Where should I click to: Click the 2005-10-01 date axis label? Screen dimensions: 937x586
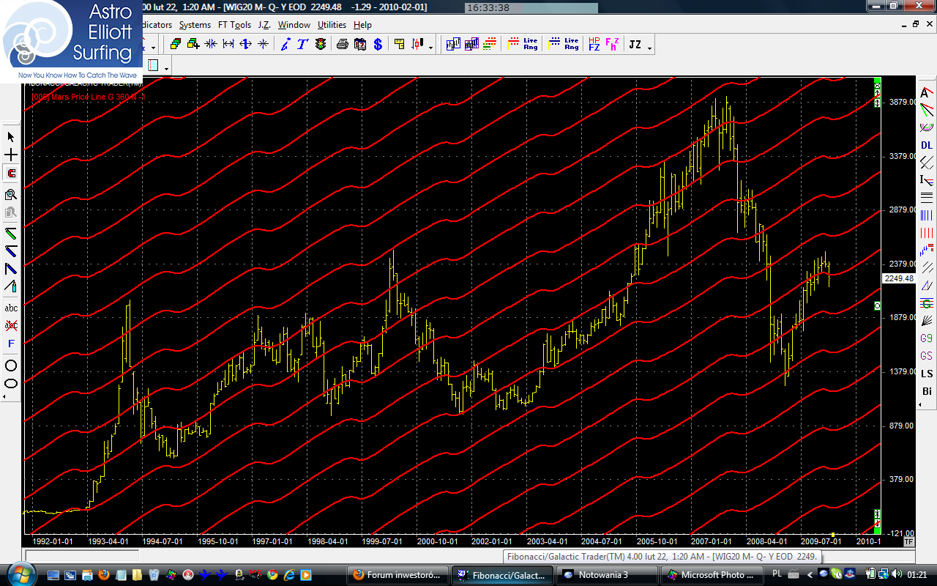[x=657, y=541]
